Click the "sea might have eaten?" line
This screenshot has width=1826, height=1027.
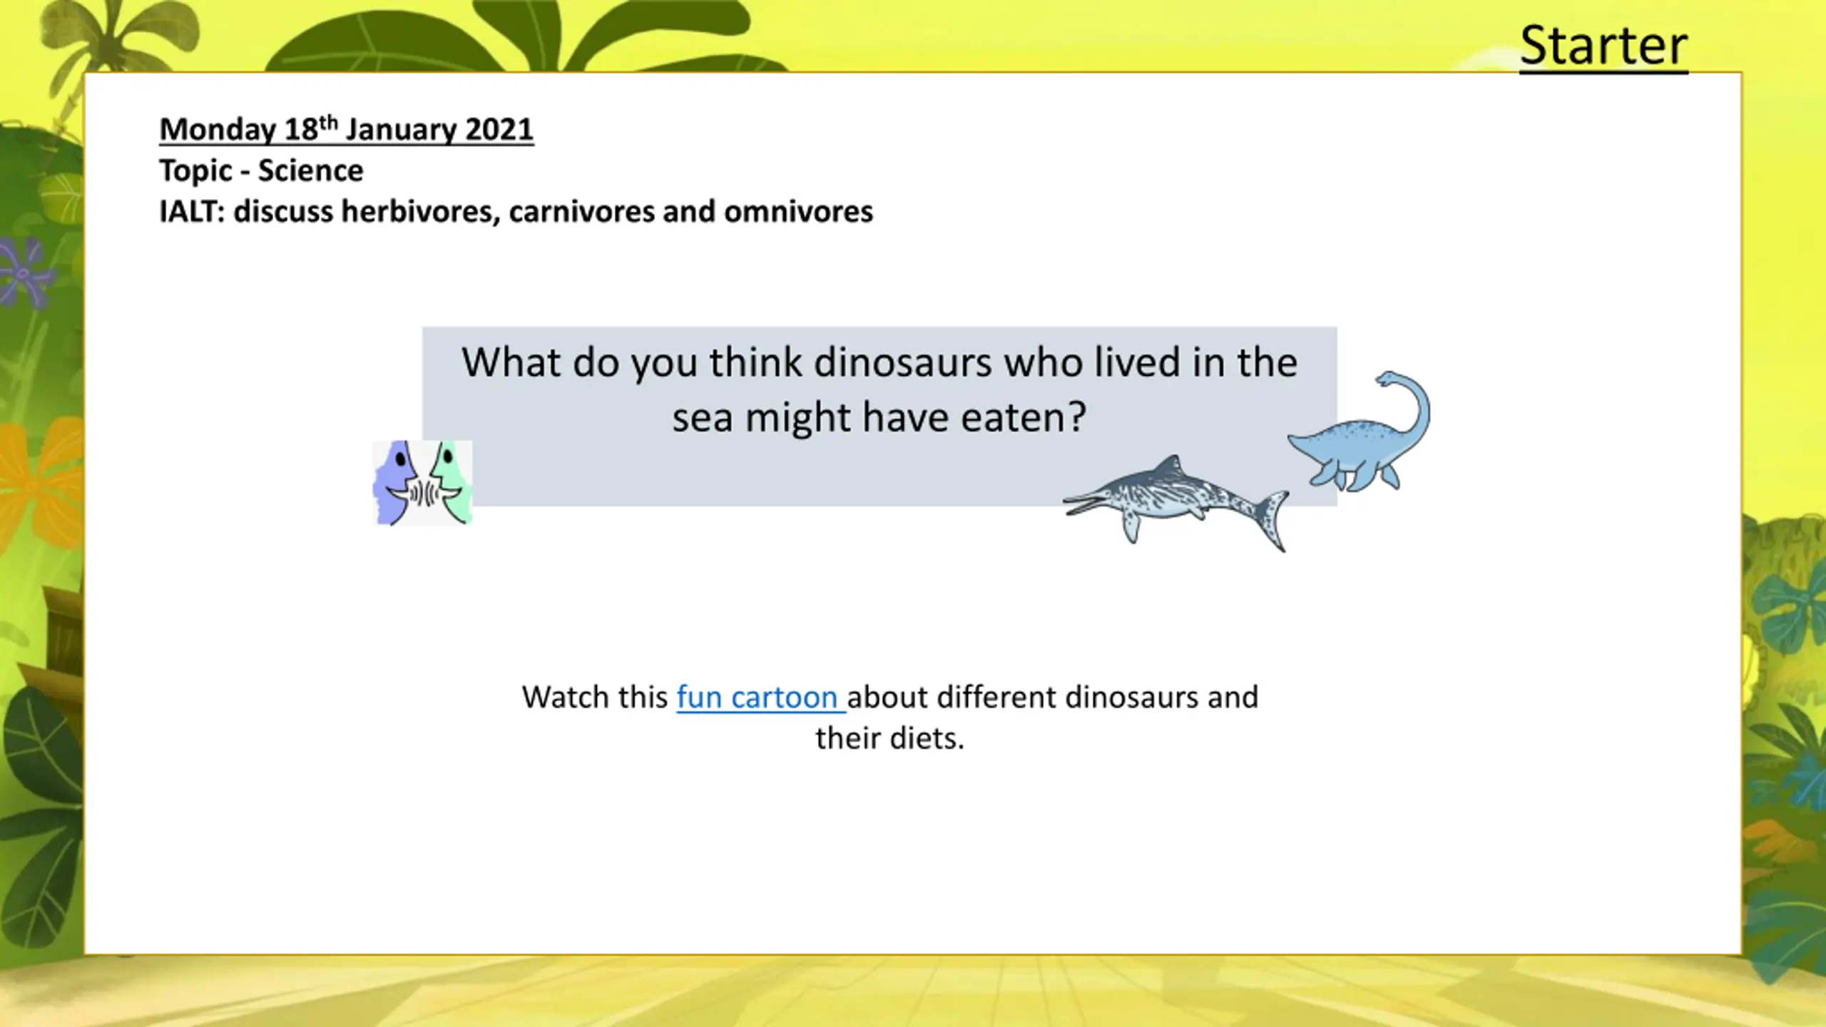click(x=879, y=417)
